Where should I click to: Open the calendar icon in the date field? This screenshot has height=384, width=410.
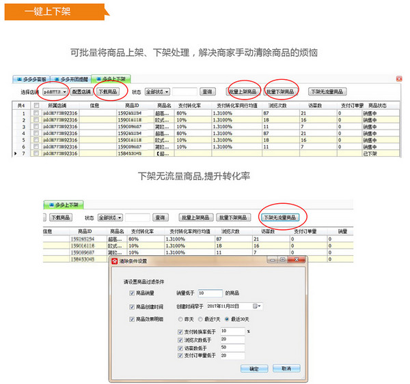point(255,306)
